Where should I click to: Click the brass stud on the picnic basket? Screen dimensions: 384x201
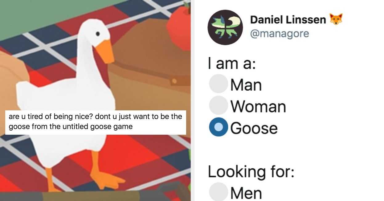[174, 81]
